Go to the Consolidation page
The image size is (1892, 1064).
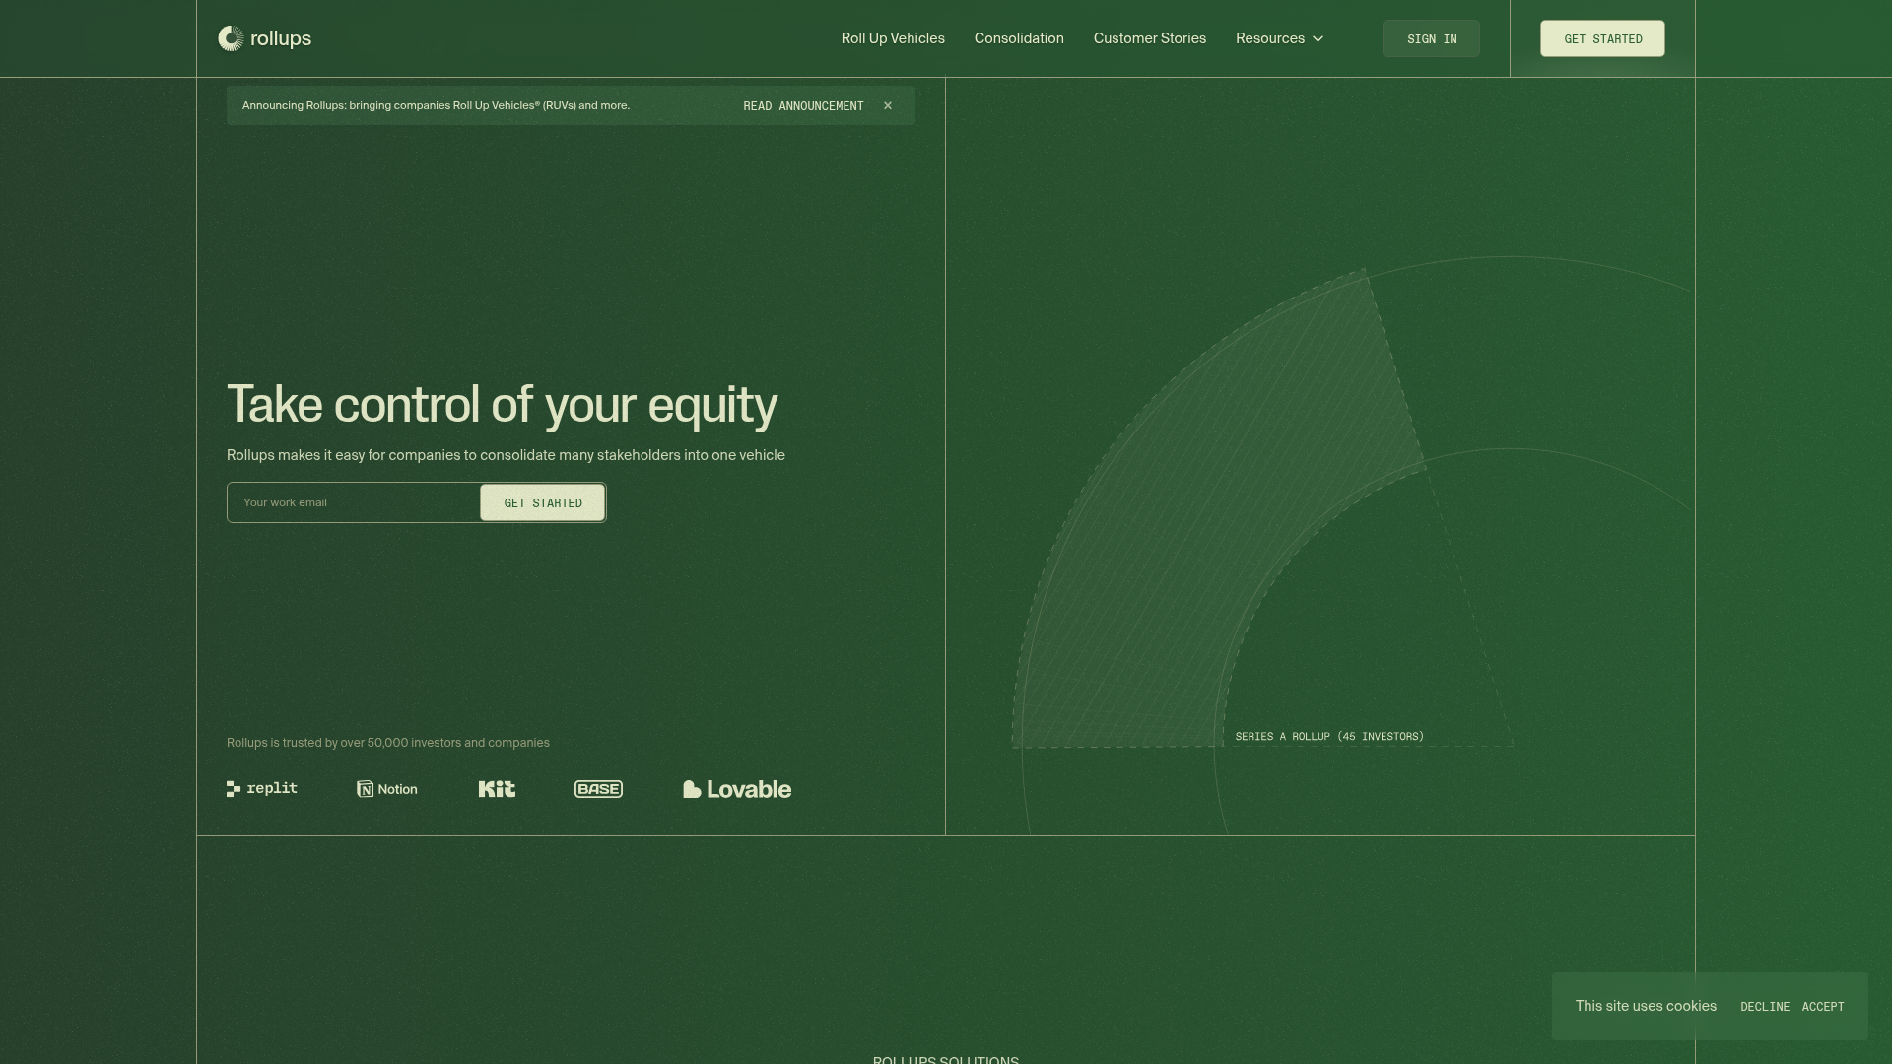pos(1019,38)
